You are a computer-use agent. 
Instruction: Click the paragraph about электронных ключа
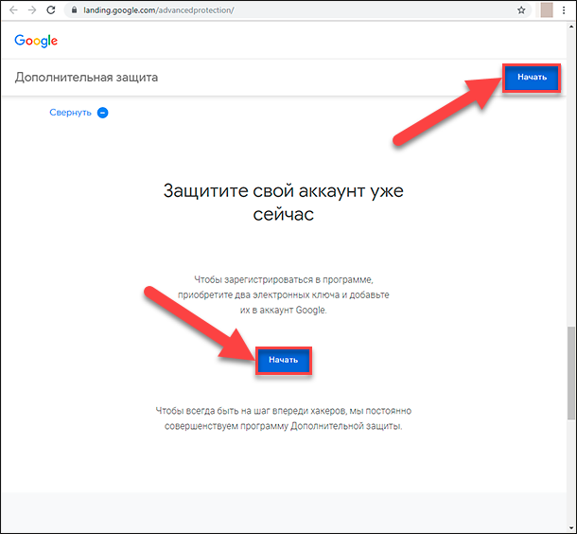(x=284, y=294)
